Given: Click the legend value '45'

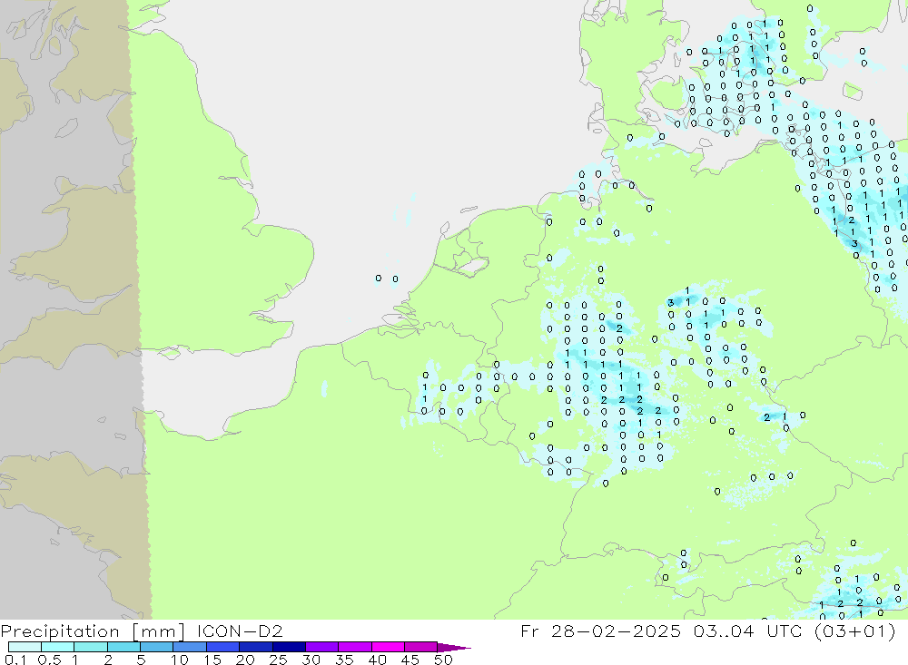Looking at the screenshot, I should (410, 660).
